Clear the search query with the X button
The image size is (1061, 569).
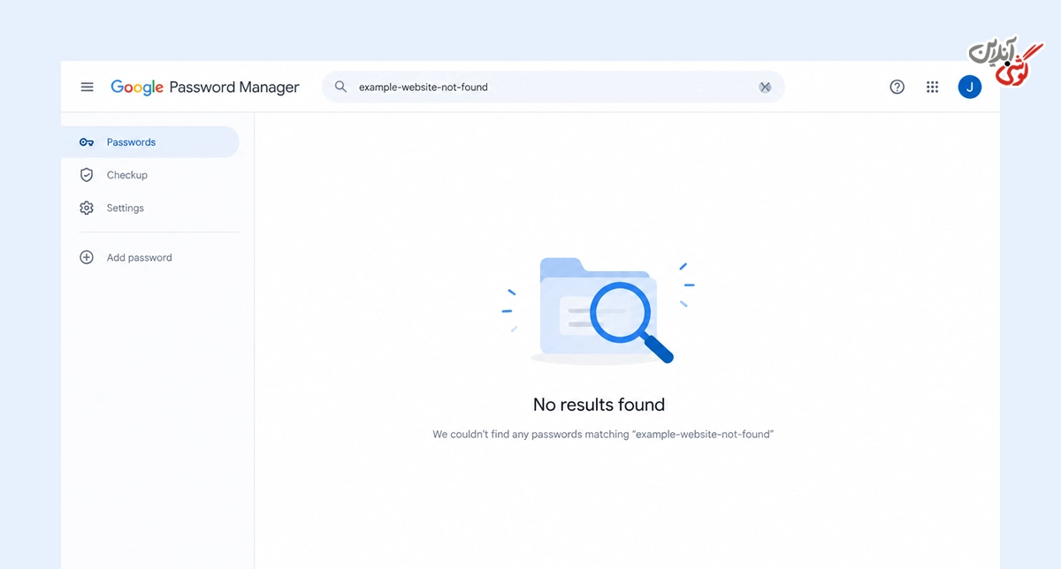tap(765, 87)
